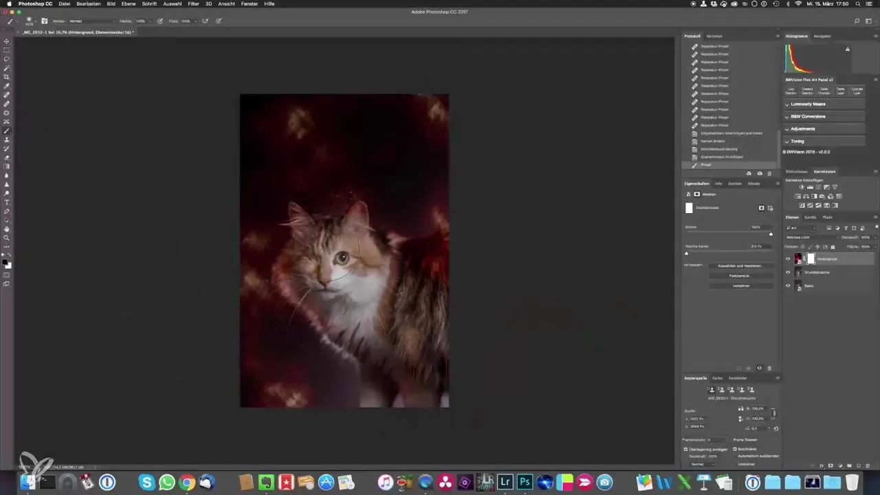Open the Fenster menu
The image size is (880, 495).
(250, 3)
